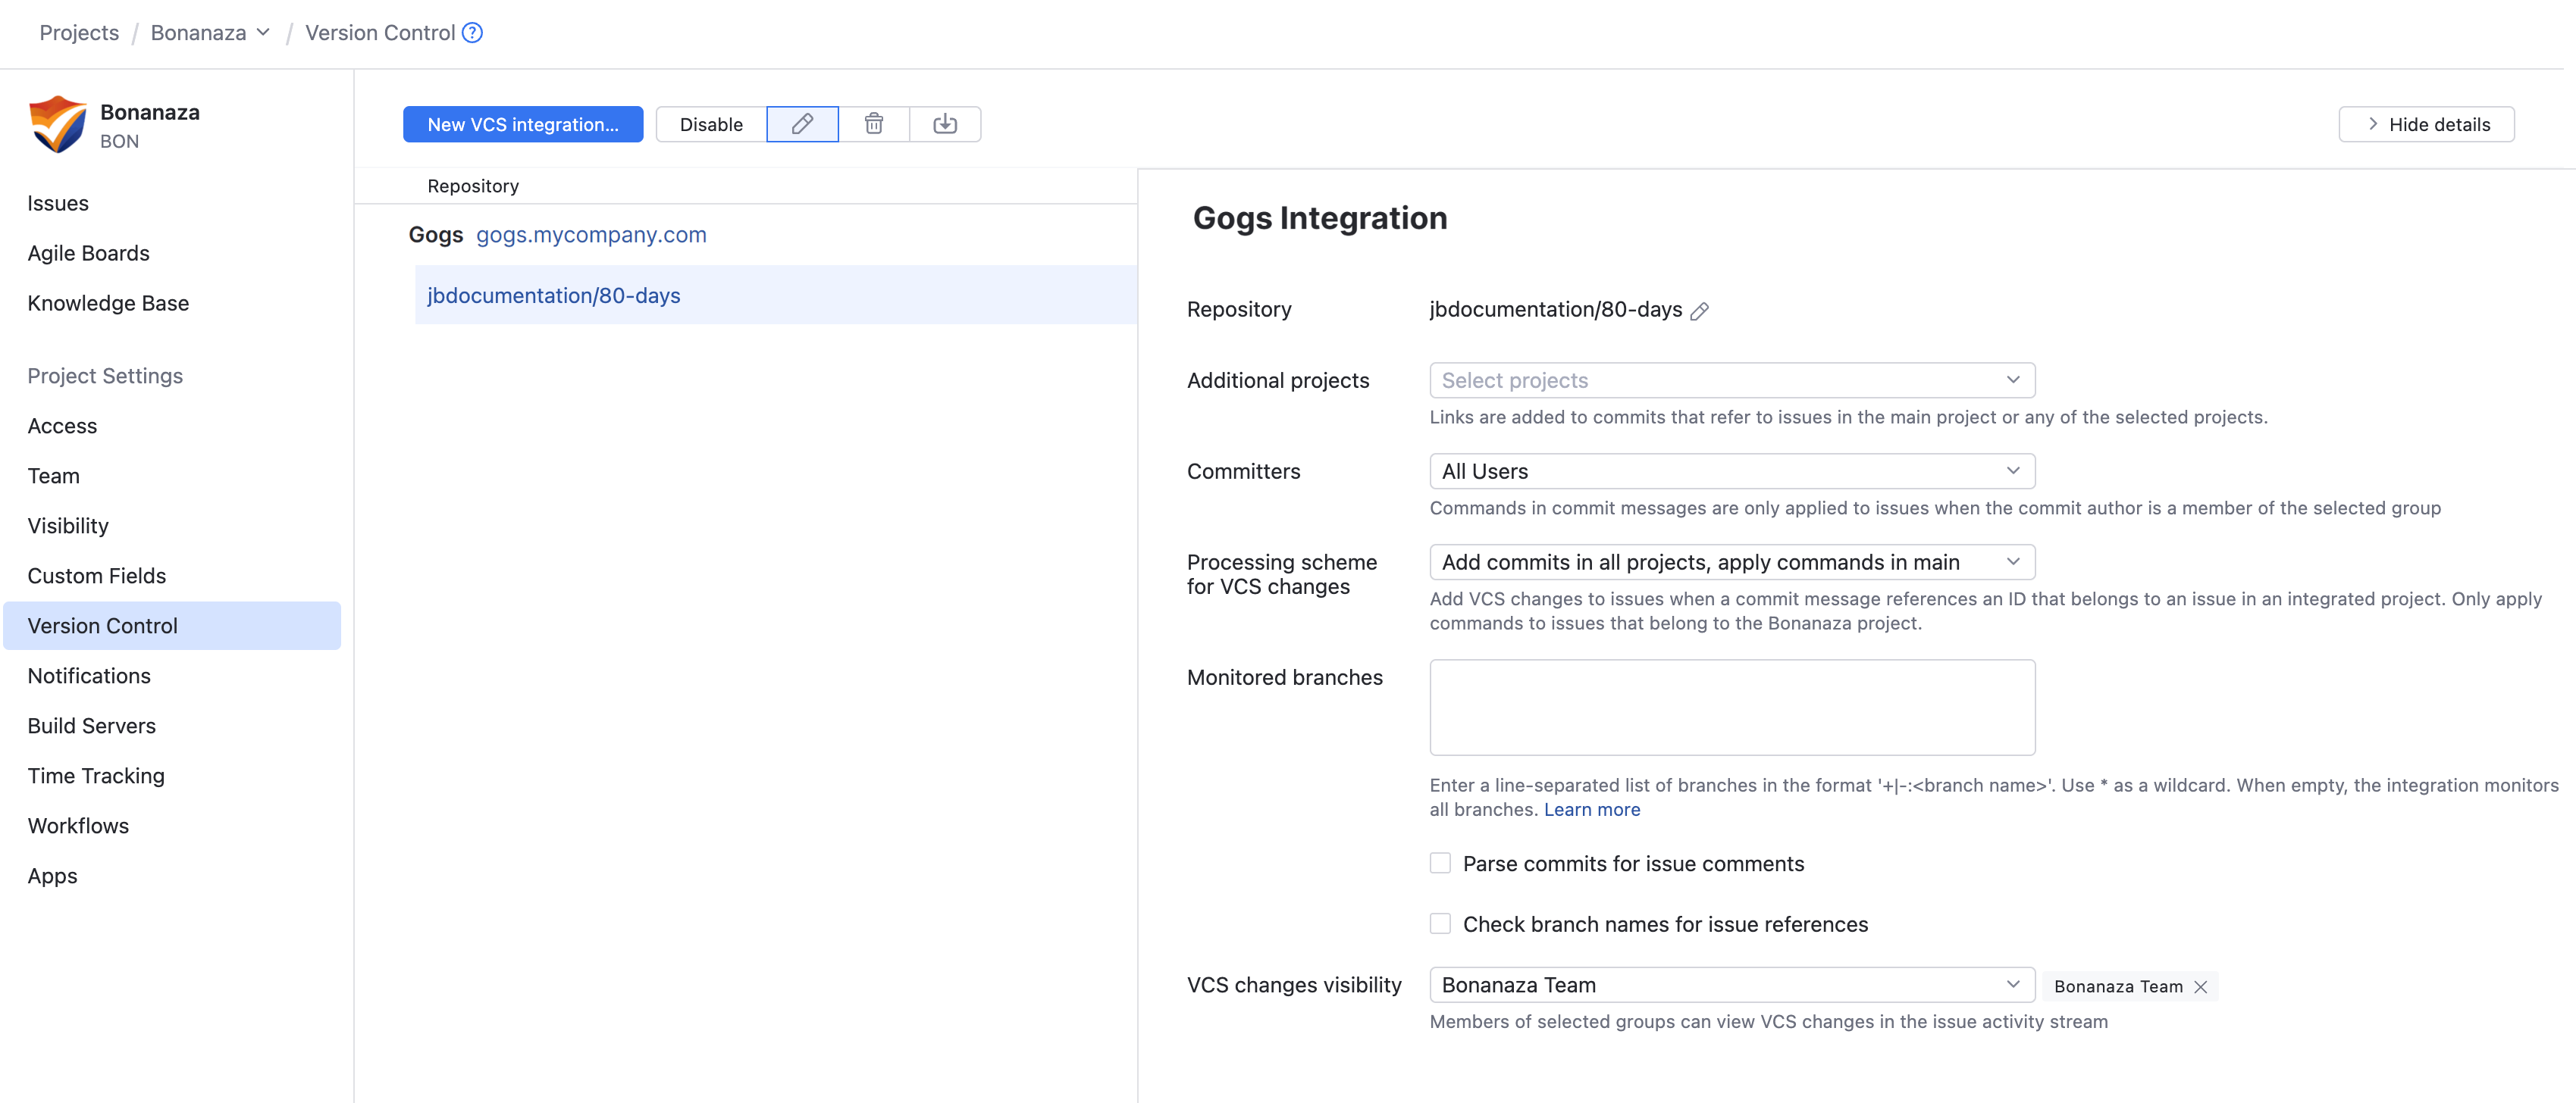Enable Parse commits for issue comments
Screen dimensions: 2576x1103
coord(1440,862)
